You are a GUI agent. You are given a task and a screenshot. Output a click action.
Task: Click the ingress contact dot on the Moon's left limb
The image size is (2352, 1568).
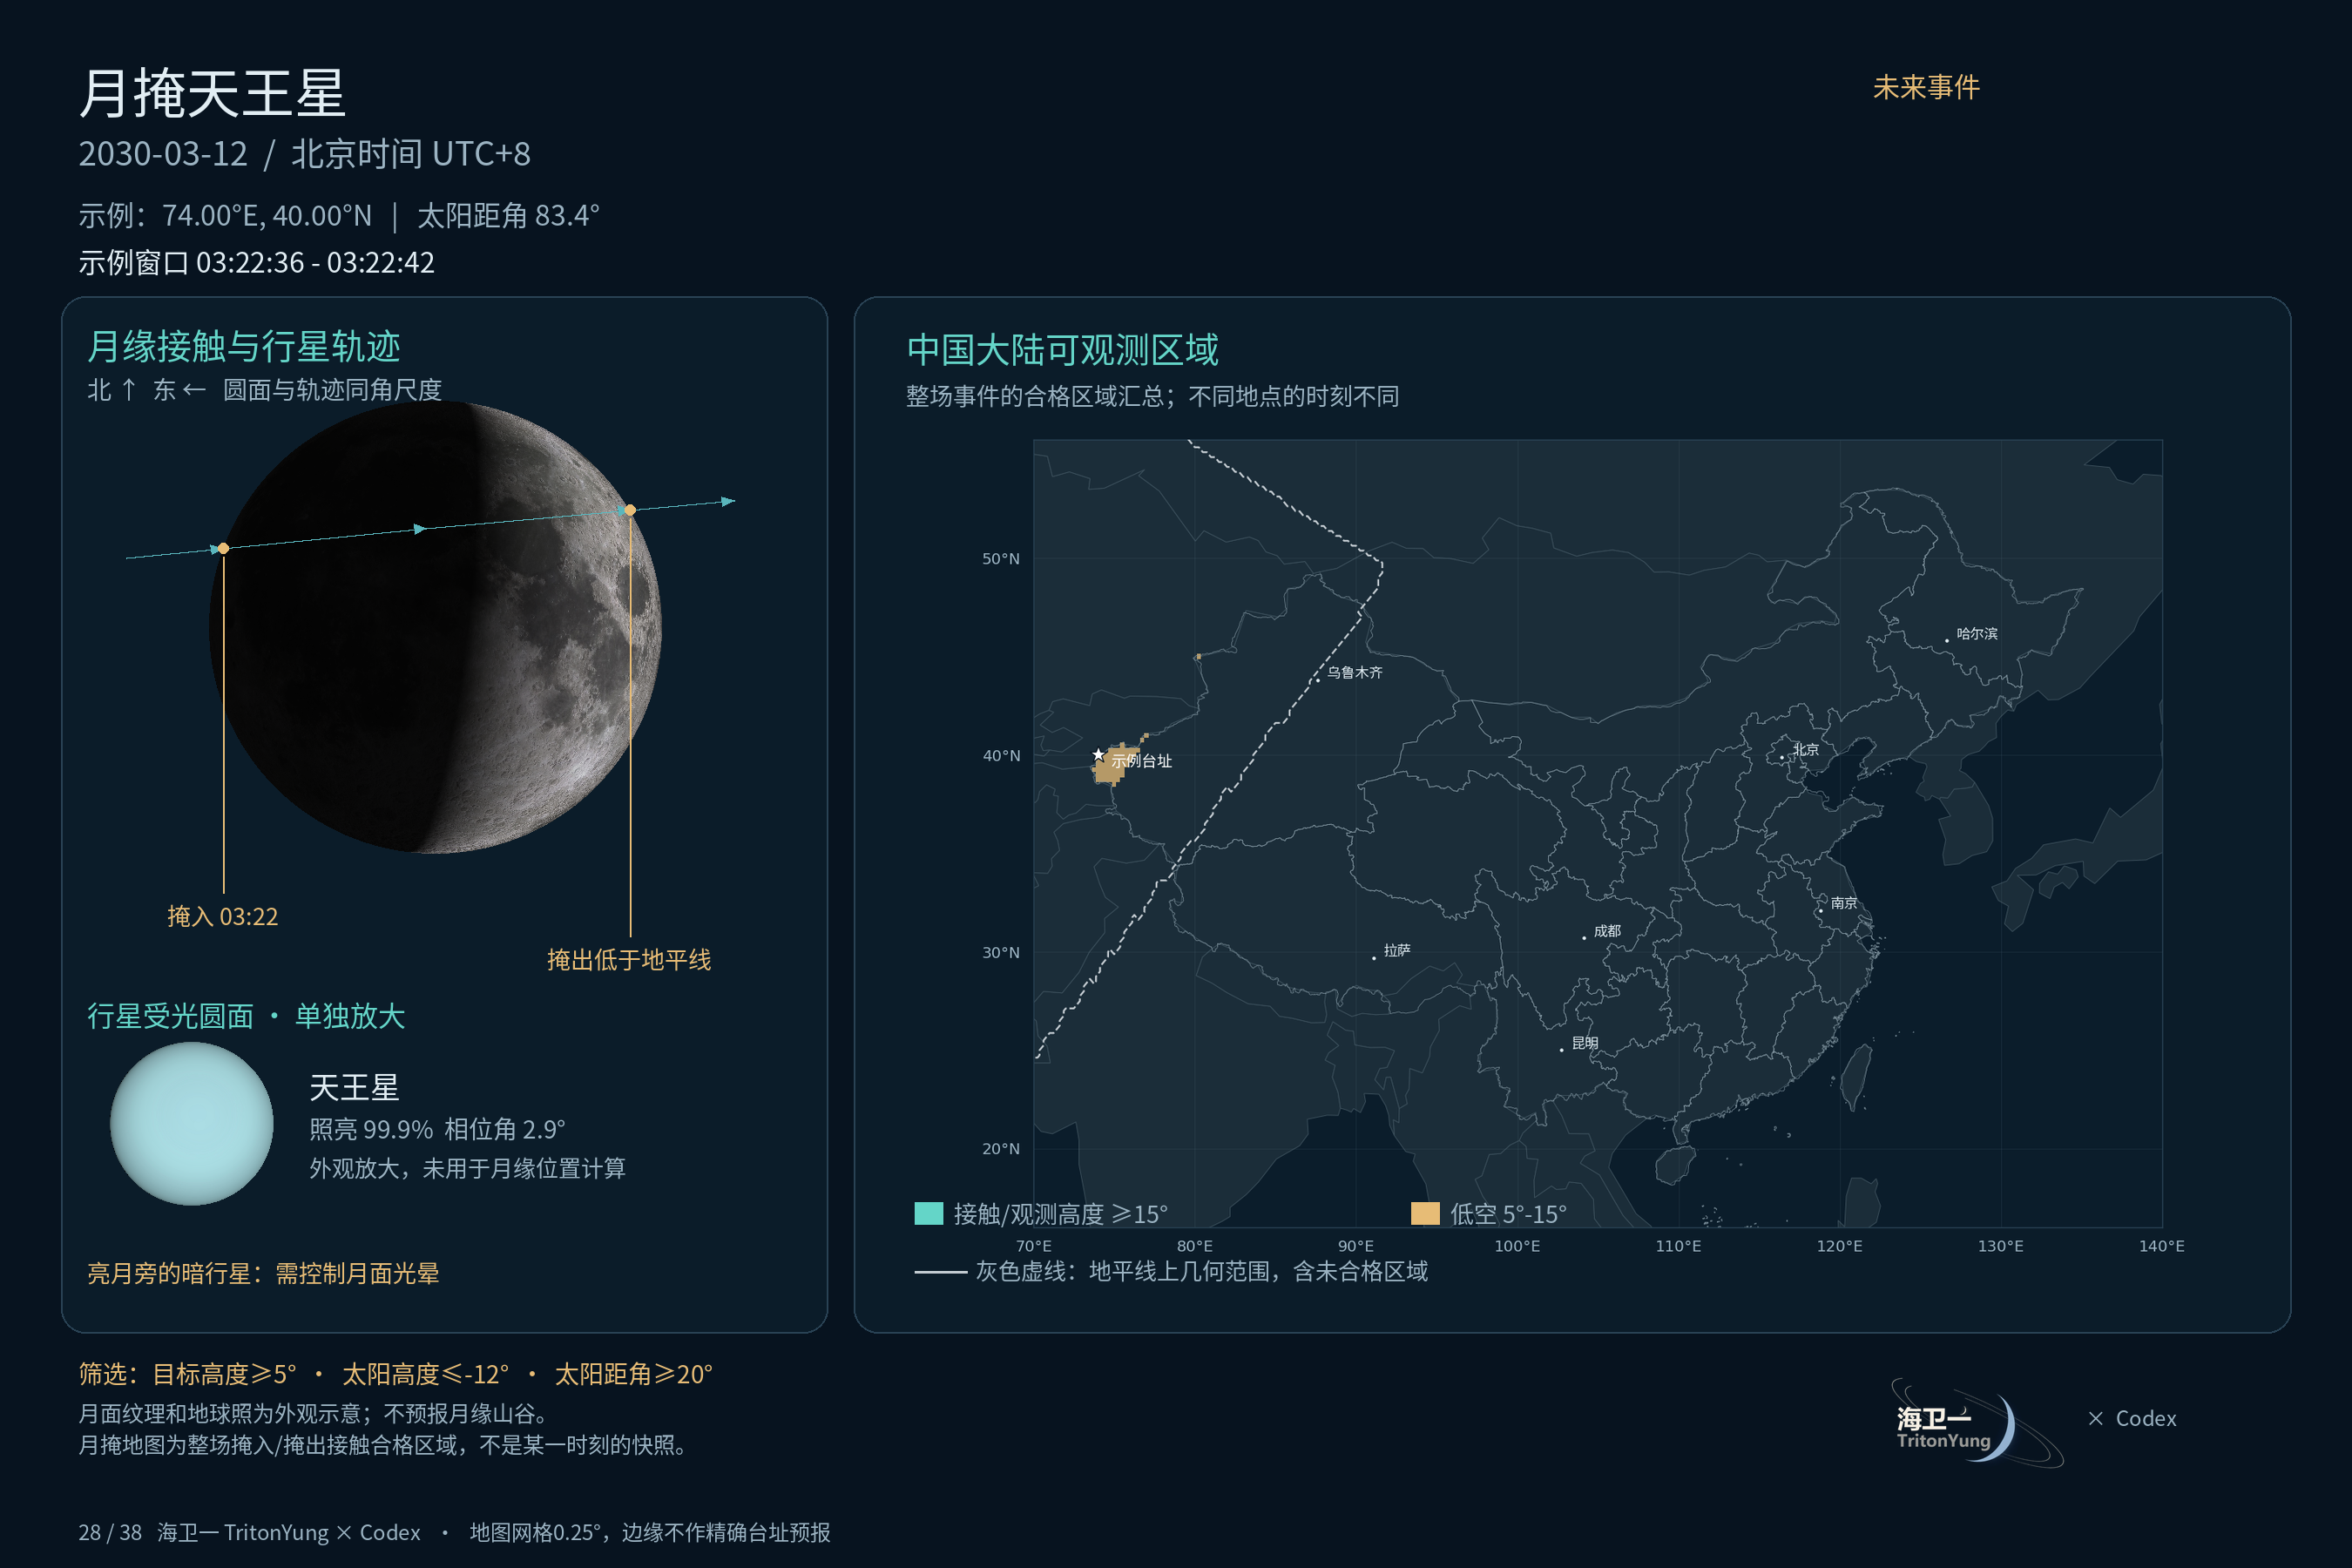[224, 548]
